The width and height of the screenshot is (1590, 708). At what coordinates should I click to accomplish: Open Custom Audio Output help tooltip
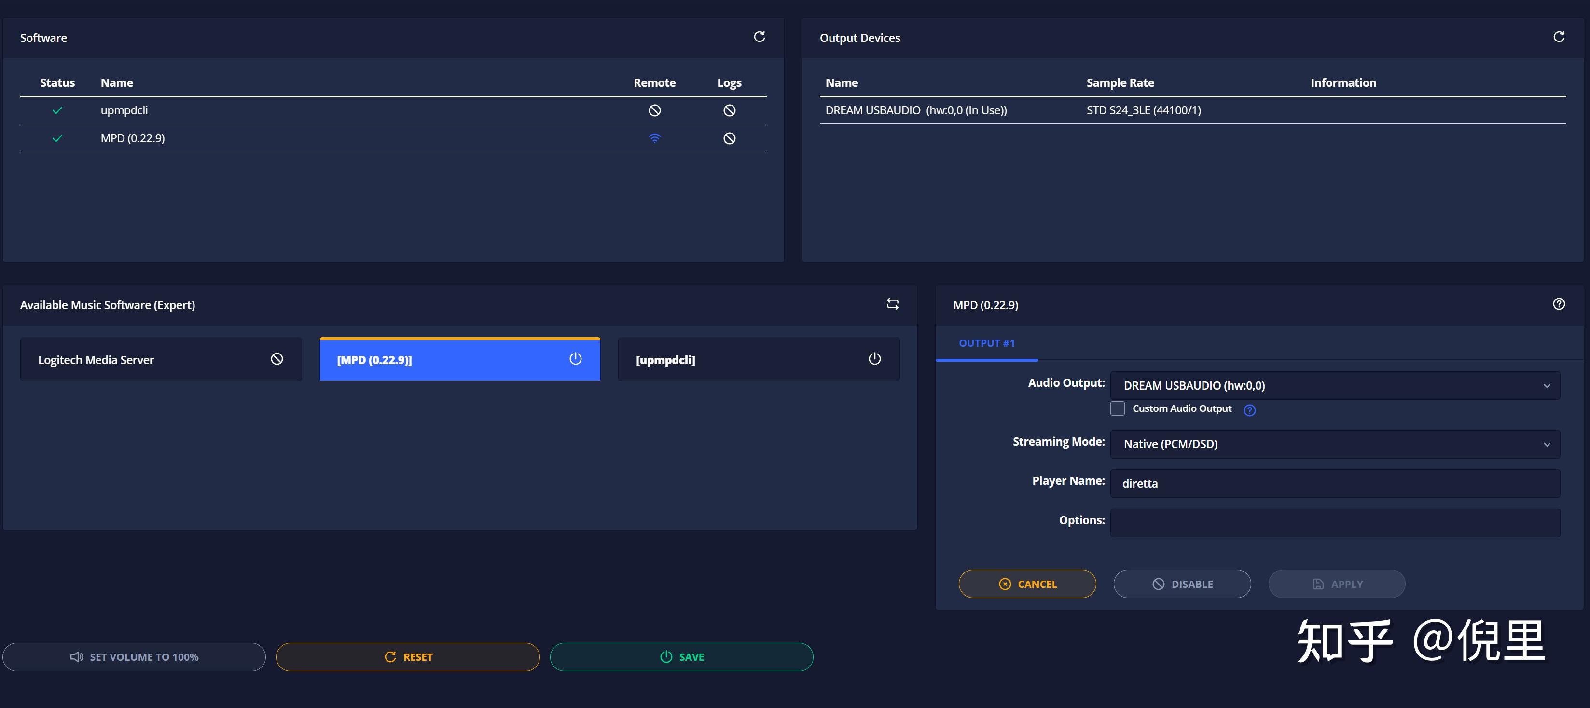tap(1249, 410)
